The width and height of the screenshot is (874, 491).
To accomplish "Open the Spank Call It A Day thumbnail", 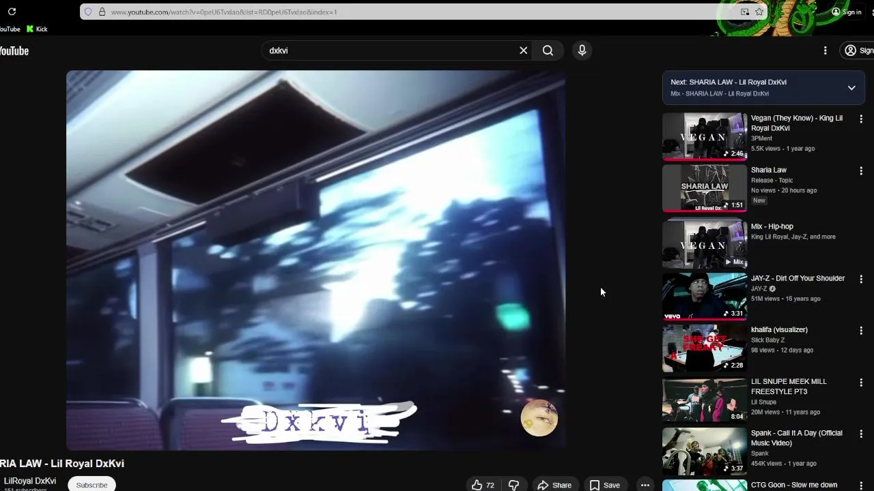I will [x=705, y=451].
